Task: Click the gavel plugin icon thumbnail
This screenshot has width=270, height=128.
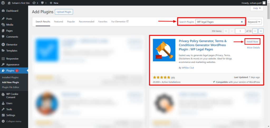Action: coord(164,50)
